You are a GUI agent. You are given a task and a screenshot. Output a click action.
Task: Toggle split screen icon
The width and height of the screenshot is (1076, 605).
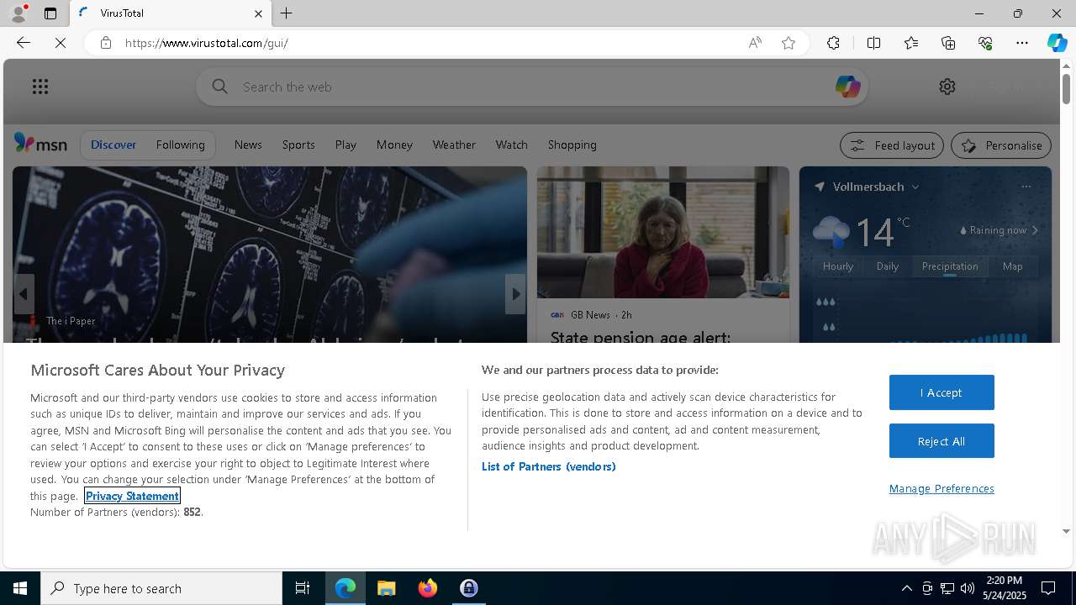[873, 43]
